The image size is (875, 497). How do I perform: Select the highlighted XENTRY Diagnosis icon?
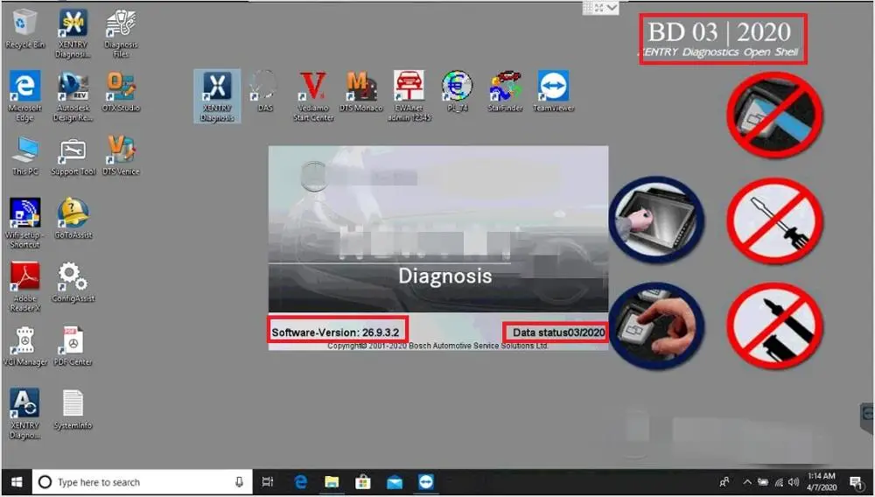coord(217,96)
